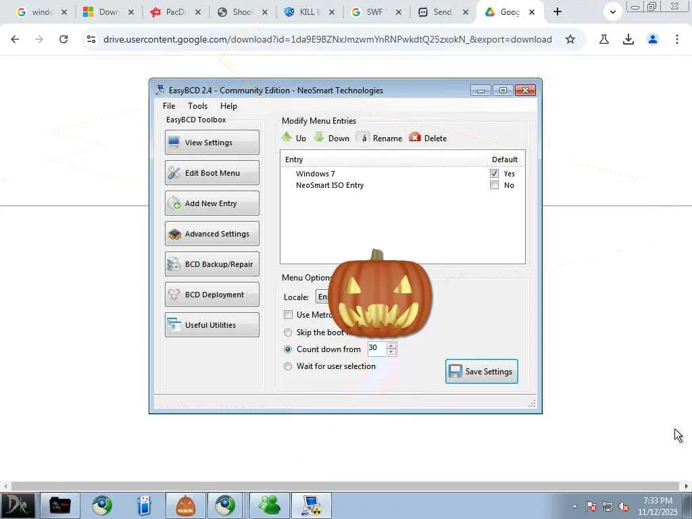Set NeoSmart ISO Entry as default

(494, 185)
